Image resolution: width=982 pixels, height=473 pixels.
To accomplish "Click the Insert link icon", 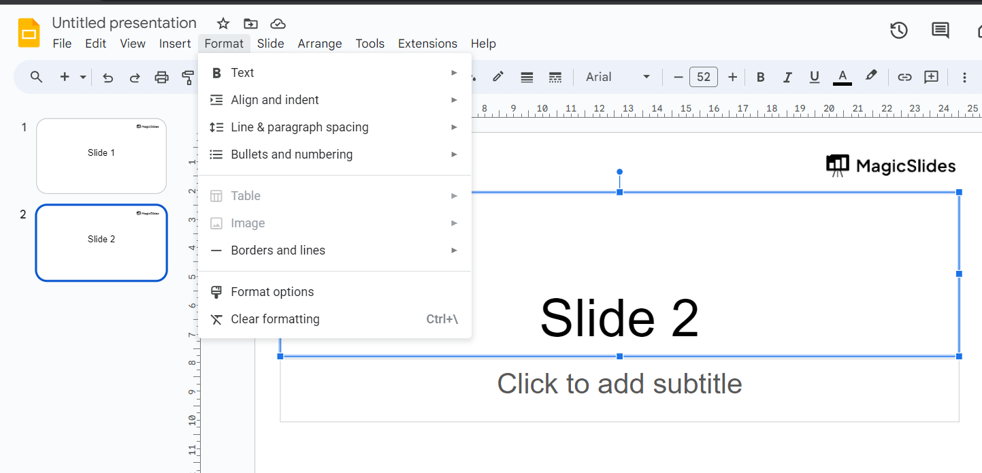I will [904, 78].
